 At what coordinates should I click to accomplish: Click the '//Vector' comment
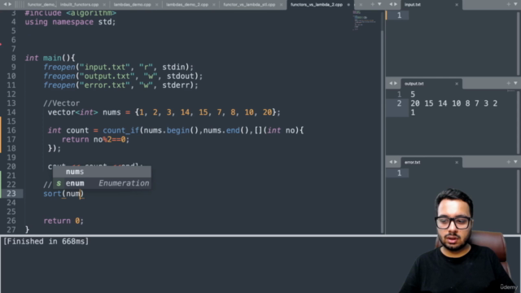[x=62, y=103]
